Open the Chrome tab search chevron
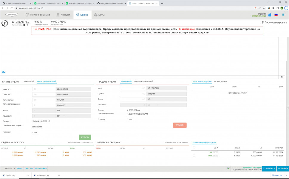289x179 pixels. (x=268, y=2)
